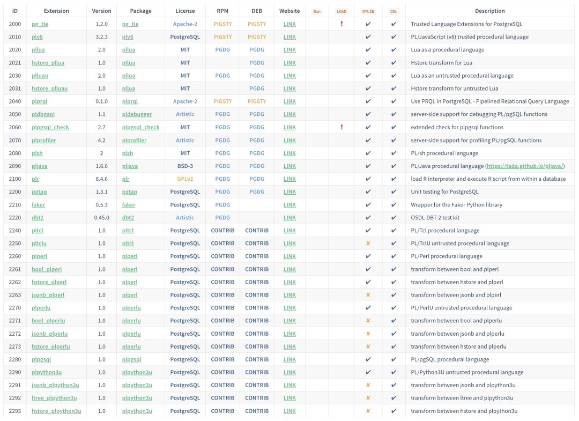Click the DDL checkmark in the pgtap row
This screenshot has width=579, height=421.
pos(394,191)
